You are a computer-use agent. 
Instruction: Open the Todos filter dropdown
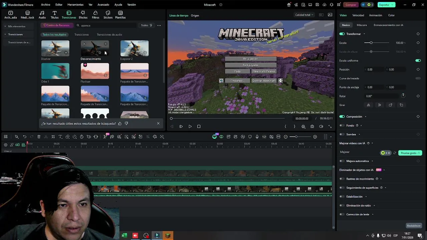146,25
